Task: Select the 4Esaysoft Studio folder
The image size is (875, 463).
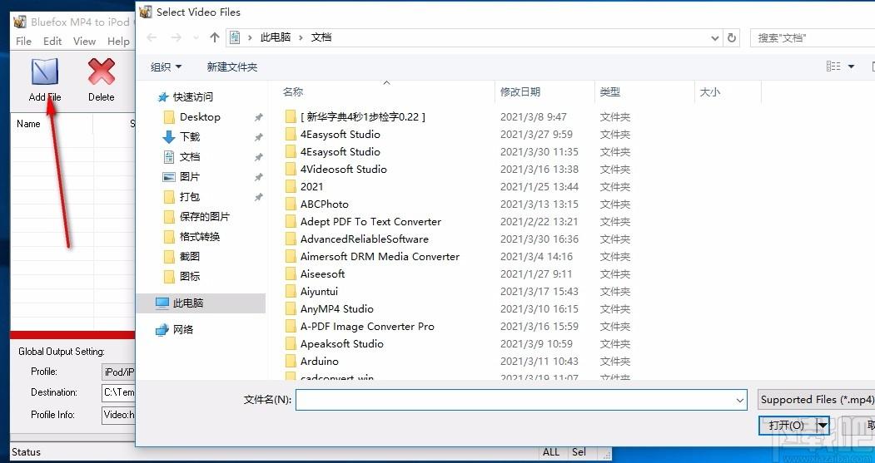Action: (340, 151)
